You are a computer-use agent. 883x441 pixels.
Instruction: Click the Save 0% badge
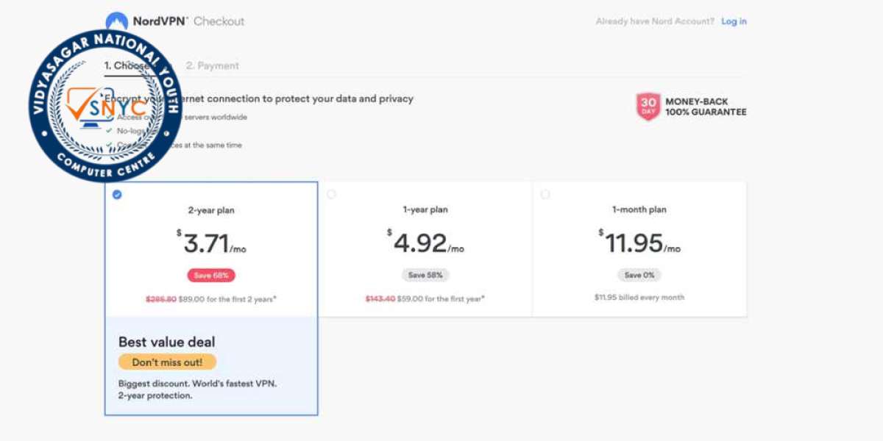pos(639,275)
